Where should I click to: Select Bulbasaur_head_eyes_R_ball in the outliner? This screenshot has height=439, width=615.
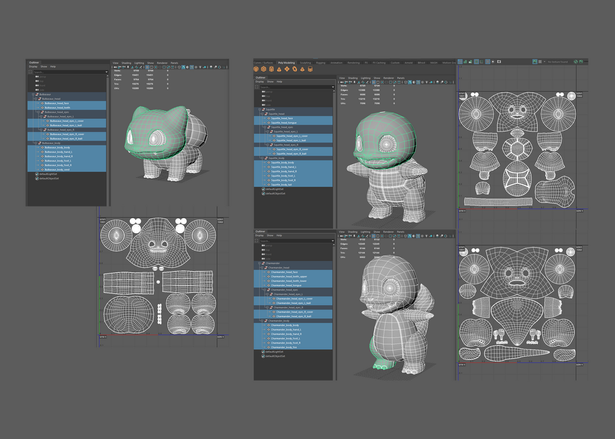(67, 138)
